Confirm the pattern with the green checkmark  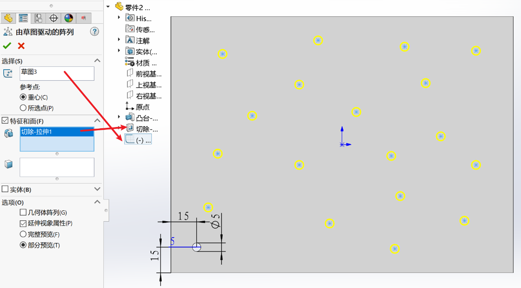click(7, 46)
